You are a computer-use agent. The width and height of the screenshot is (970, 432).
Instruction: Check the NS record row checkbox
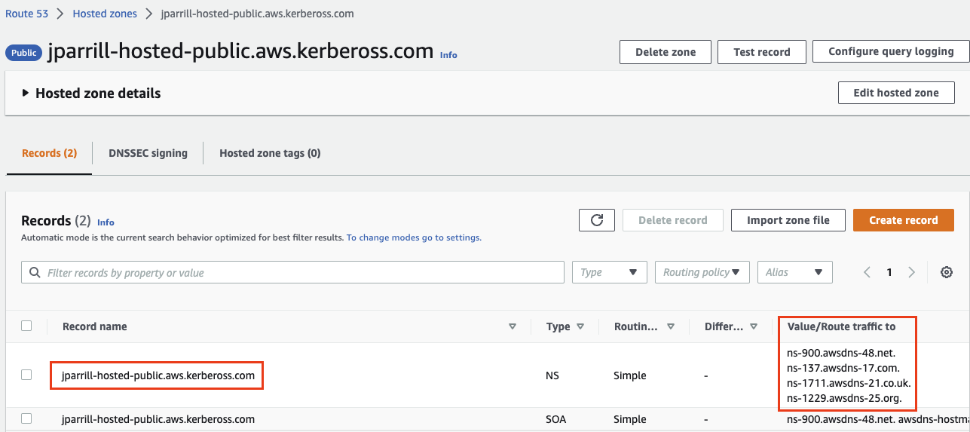pyautogui.click(x=26, y=375)
